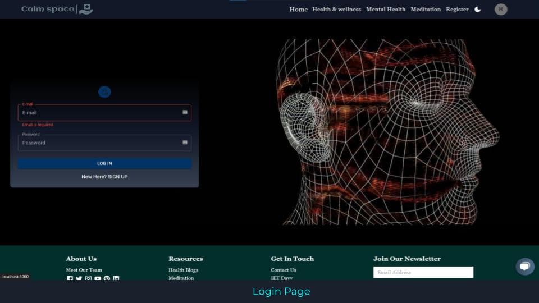Screen dimensions: 539x303
Task: Click the Calm space logo icon
Action: coord(86,10)
